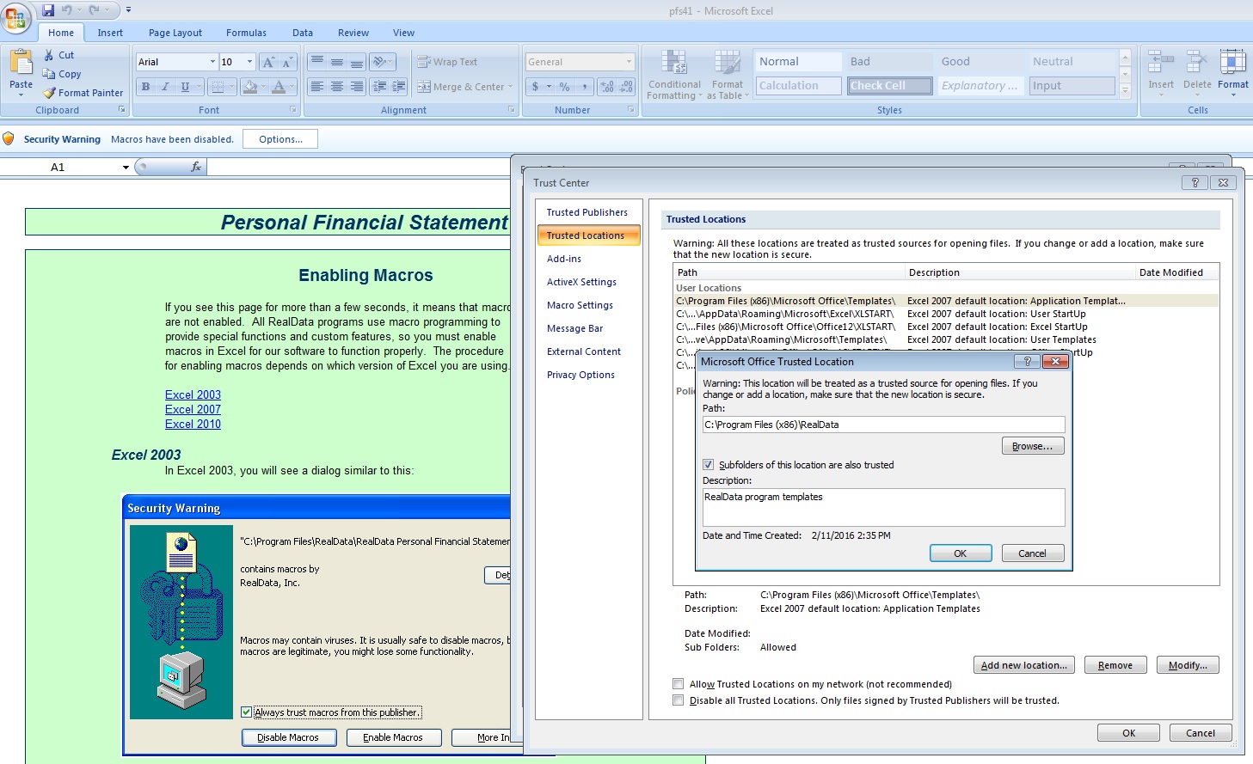Click the Path text field

pyautogui.click(x=883, y=425)
